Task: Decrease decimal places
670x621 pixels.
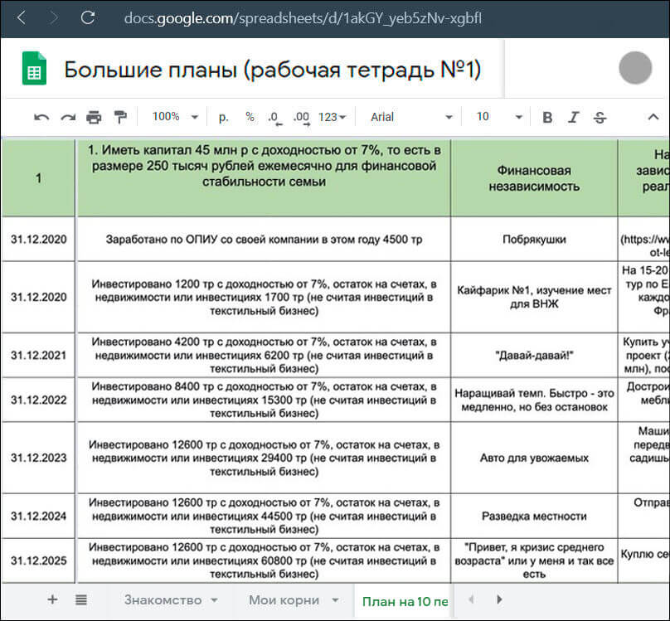Action: [274, 118]
